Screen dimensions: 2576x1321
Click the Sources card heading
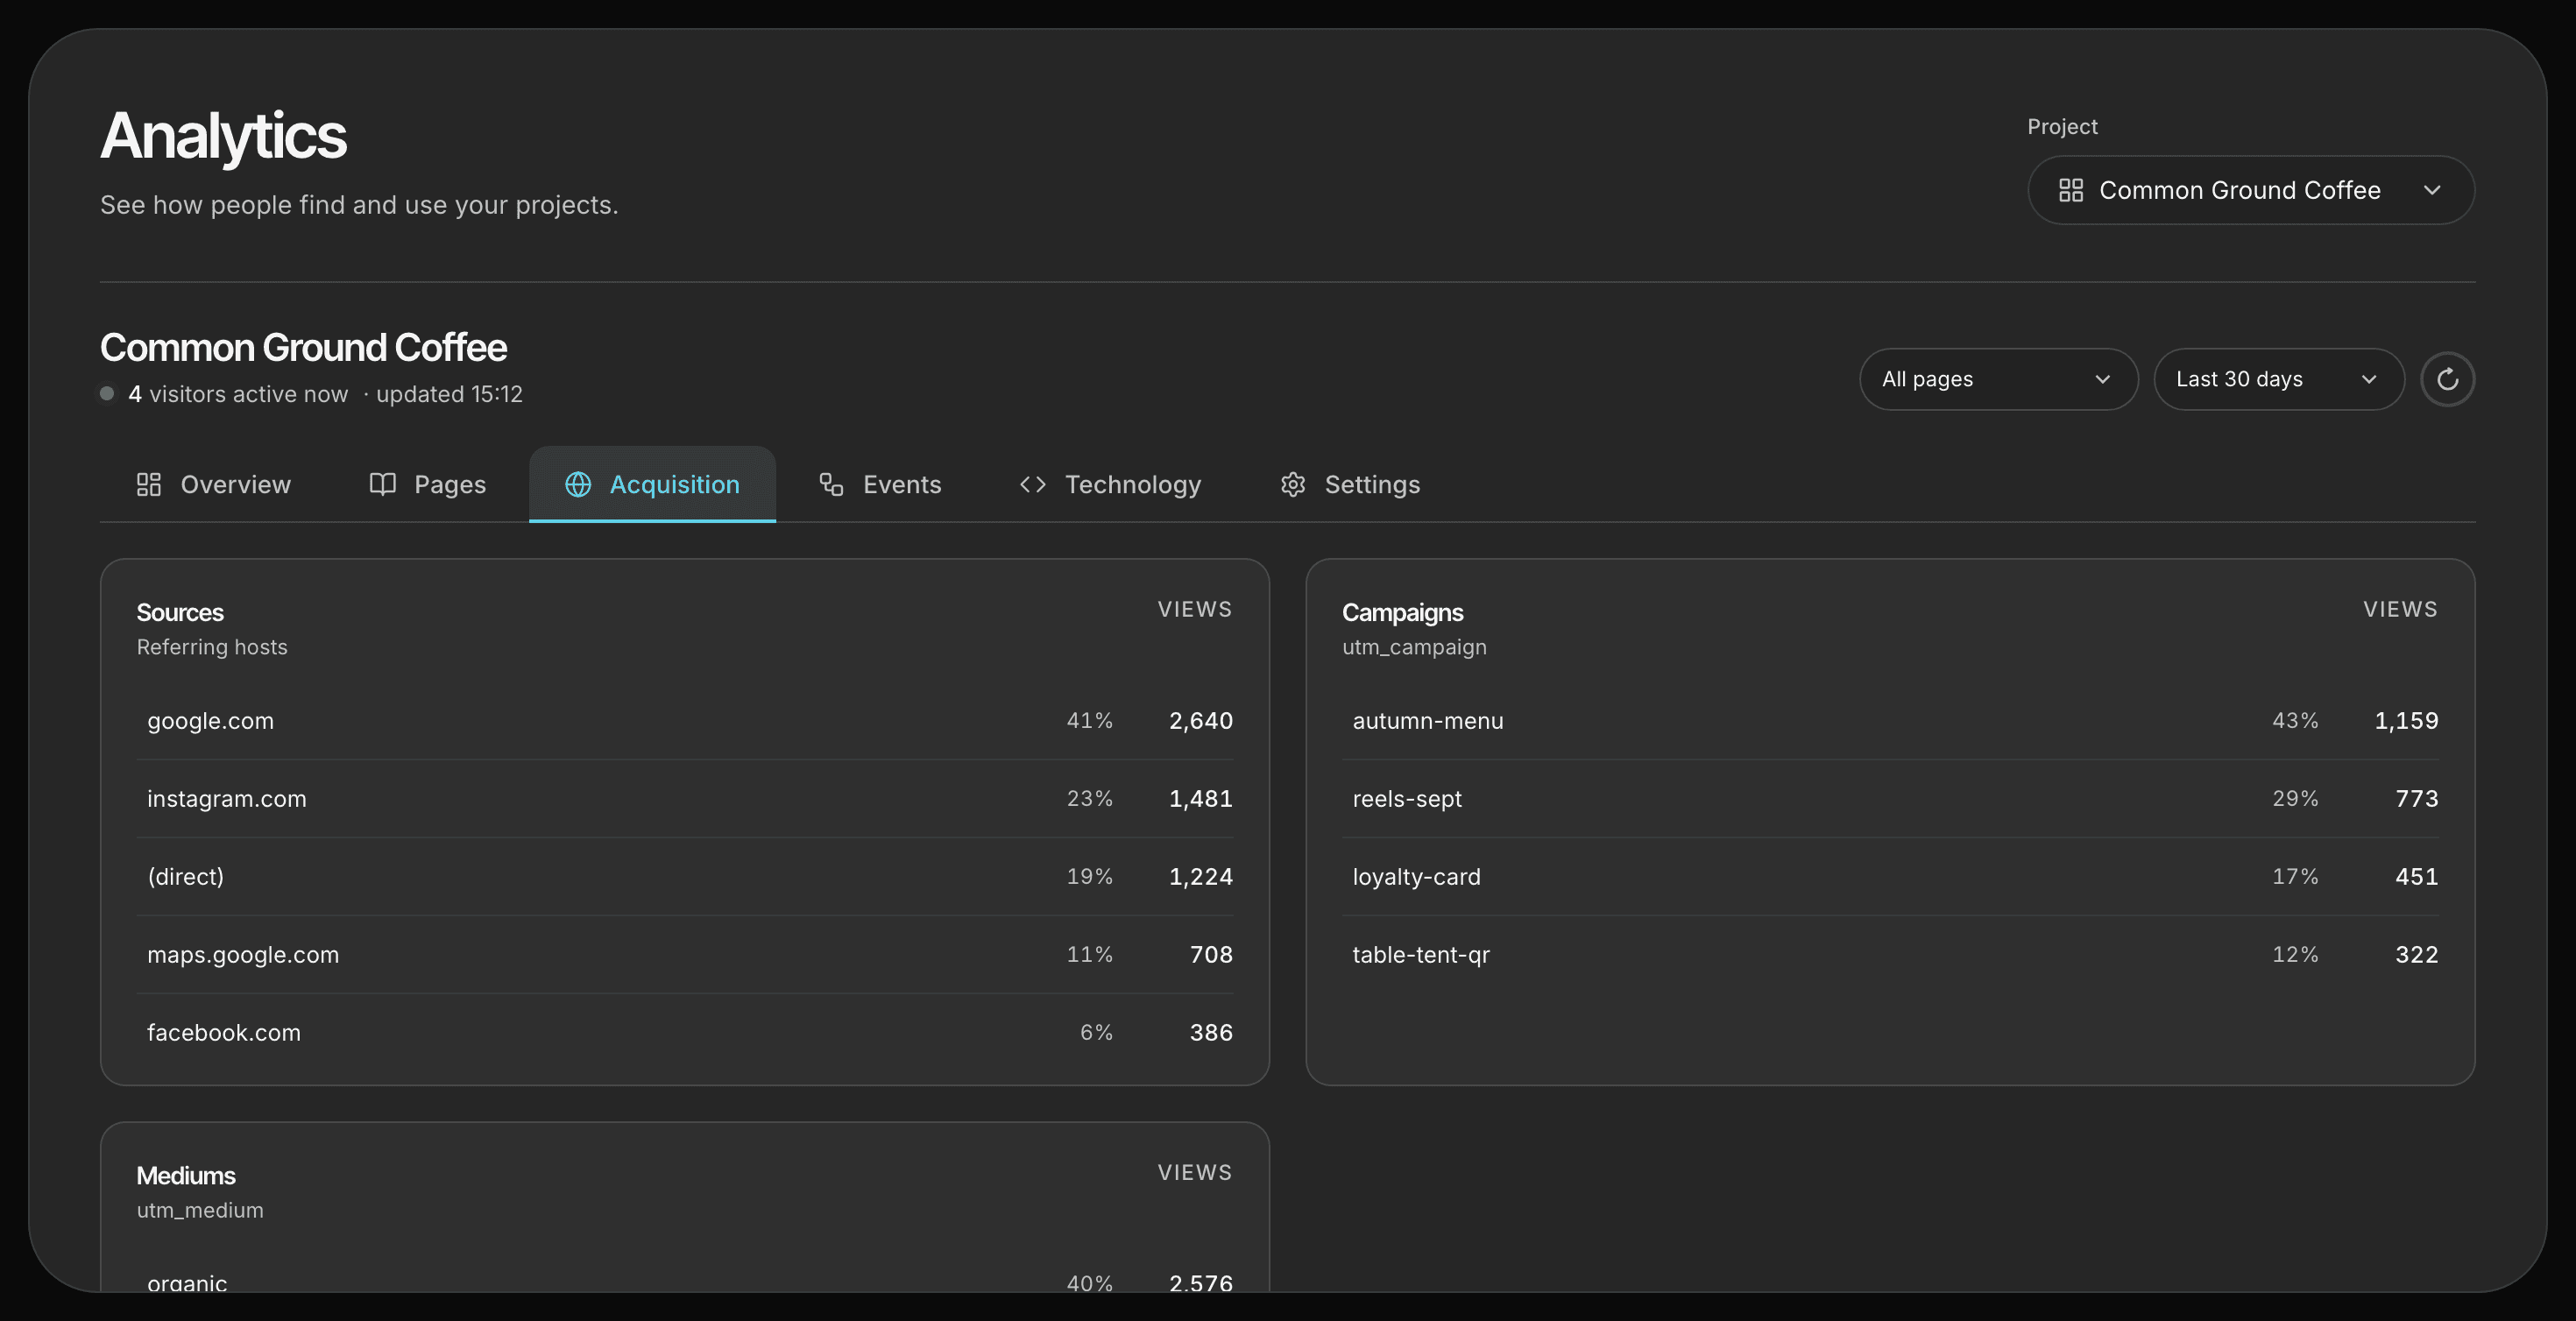(180, 612)
